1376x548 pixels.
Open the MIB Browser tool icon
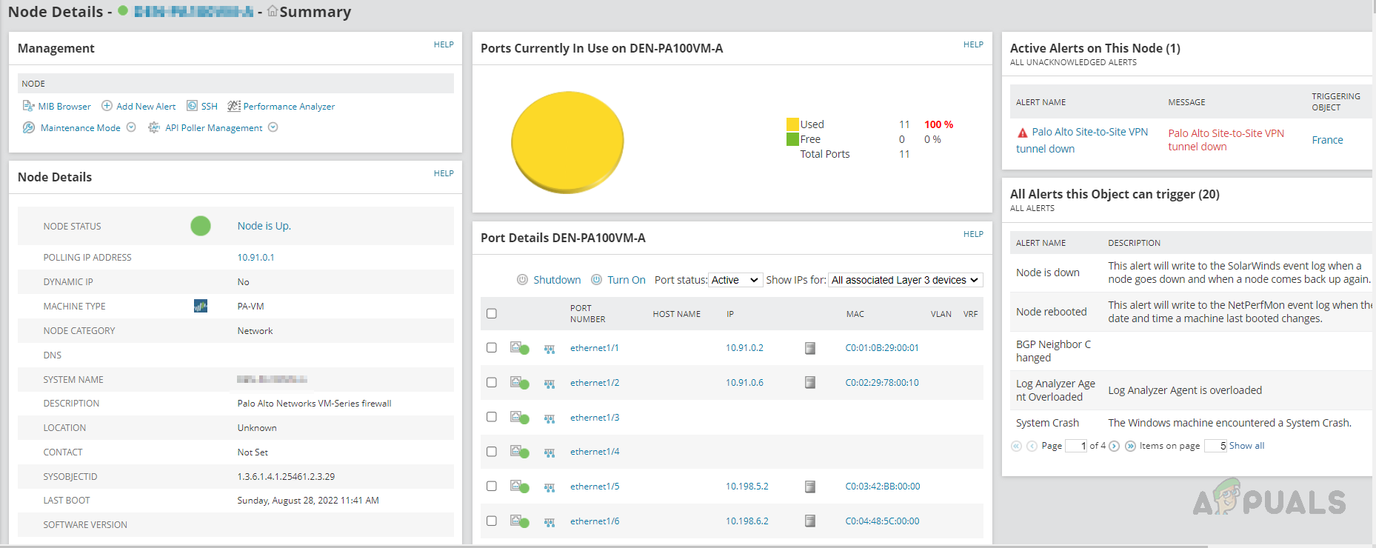29,106
